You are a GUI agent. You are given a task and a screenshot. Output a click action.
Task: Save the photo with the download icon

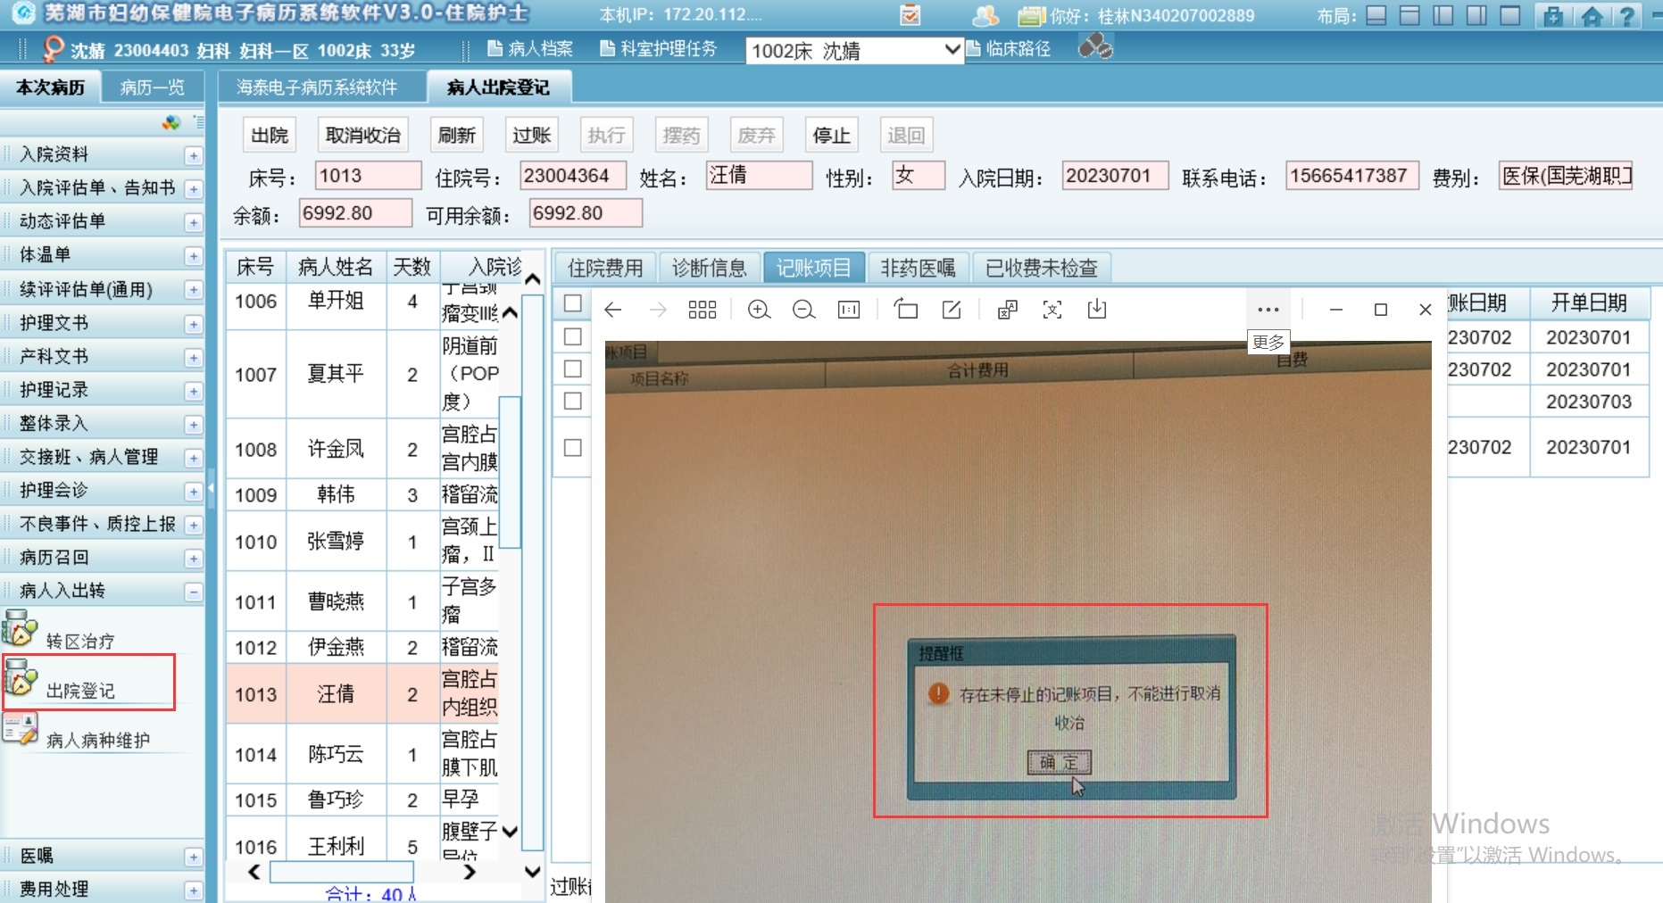(1097, 310)
